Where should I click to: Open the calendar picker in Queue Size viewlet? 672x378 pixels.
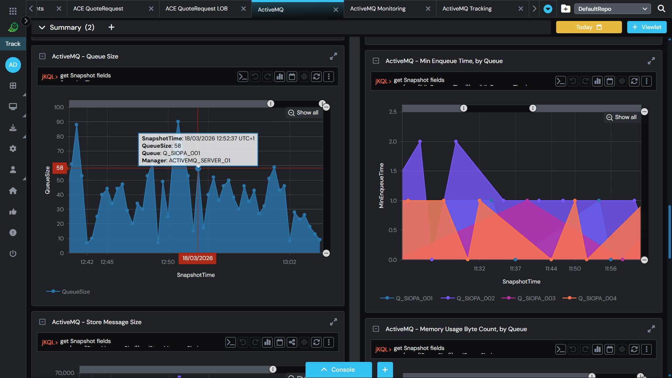(x=292, y=76)
